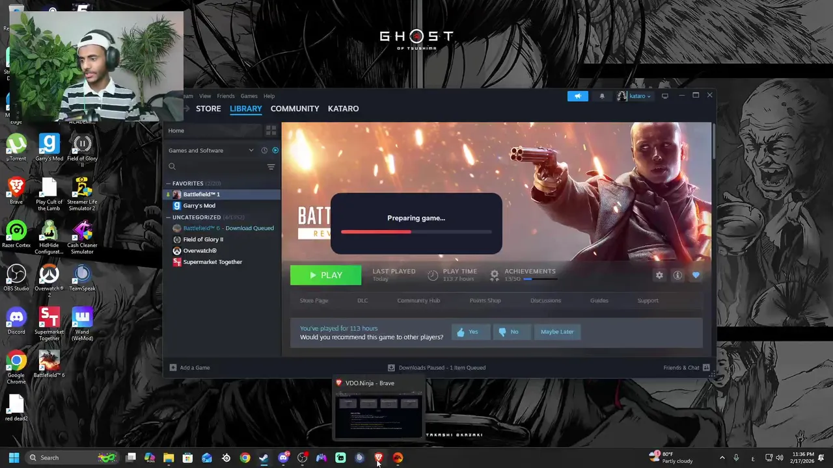Select Supermarket Together in library list
Image resolution: width=833 pixels, height=468 pixels.
[x=223, y=262]
